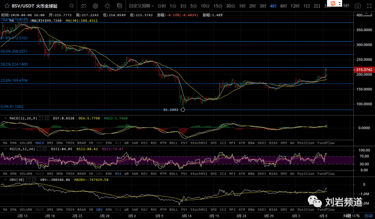Toggle EMA in the RSI panel row

tap(14, 174)
